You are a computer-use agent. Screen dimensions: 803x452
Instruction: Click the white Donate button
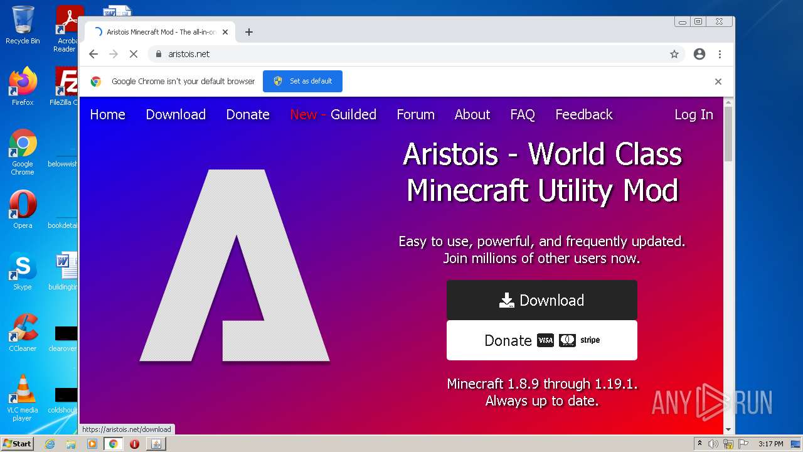(542, 340)
